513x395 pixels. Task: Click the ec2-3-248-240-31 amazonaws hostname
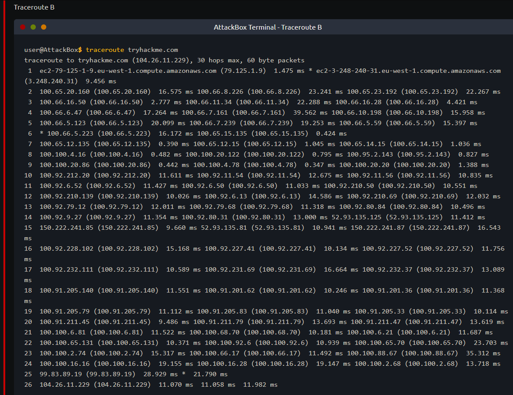pyautogui.click(x=408, y=71)
